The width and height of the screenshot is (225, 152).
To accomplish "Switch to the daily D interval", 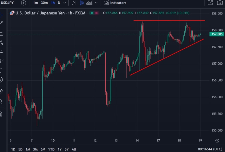I will [x=59, y=3].
